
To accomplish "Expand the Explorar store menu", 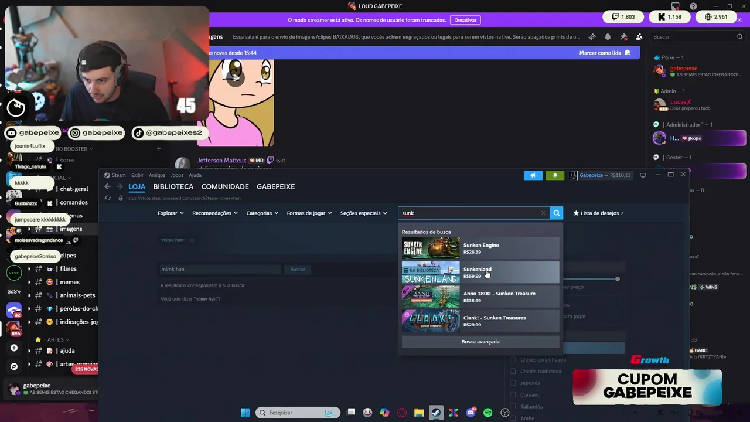I will (171, 213).
